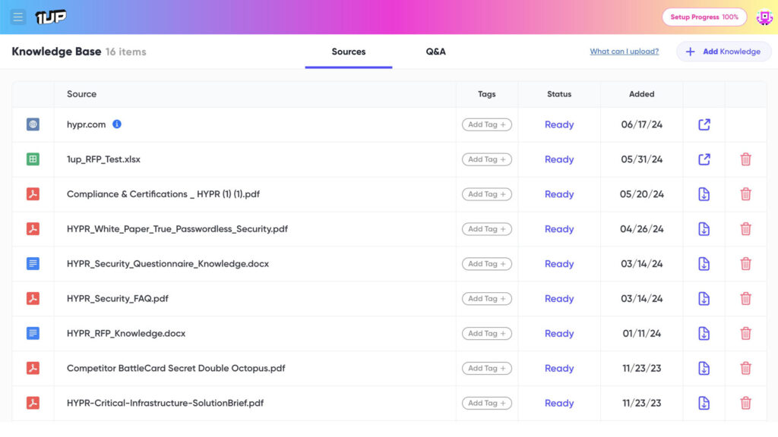Open the hamburger menu
This screenshot has width=778, height=437.
click(18, 17)
